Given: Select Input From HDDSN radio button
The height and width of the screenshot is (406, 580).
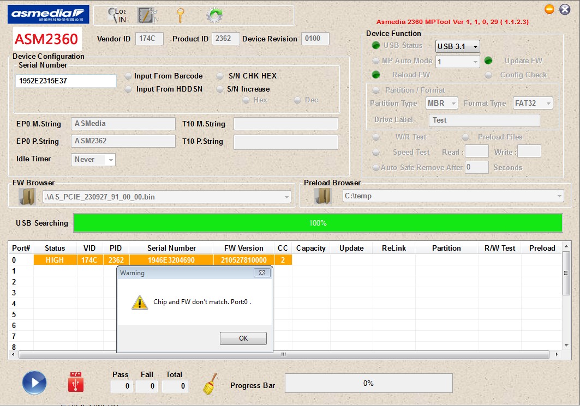Looking at the screenshot, I should click(128, 89).
